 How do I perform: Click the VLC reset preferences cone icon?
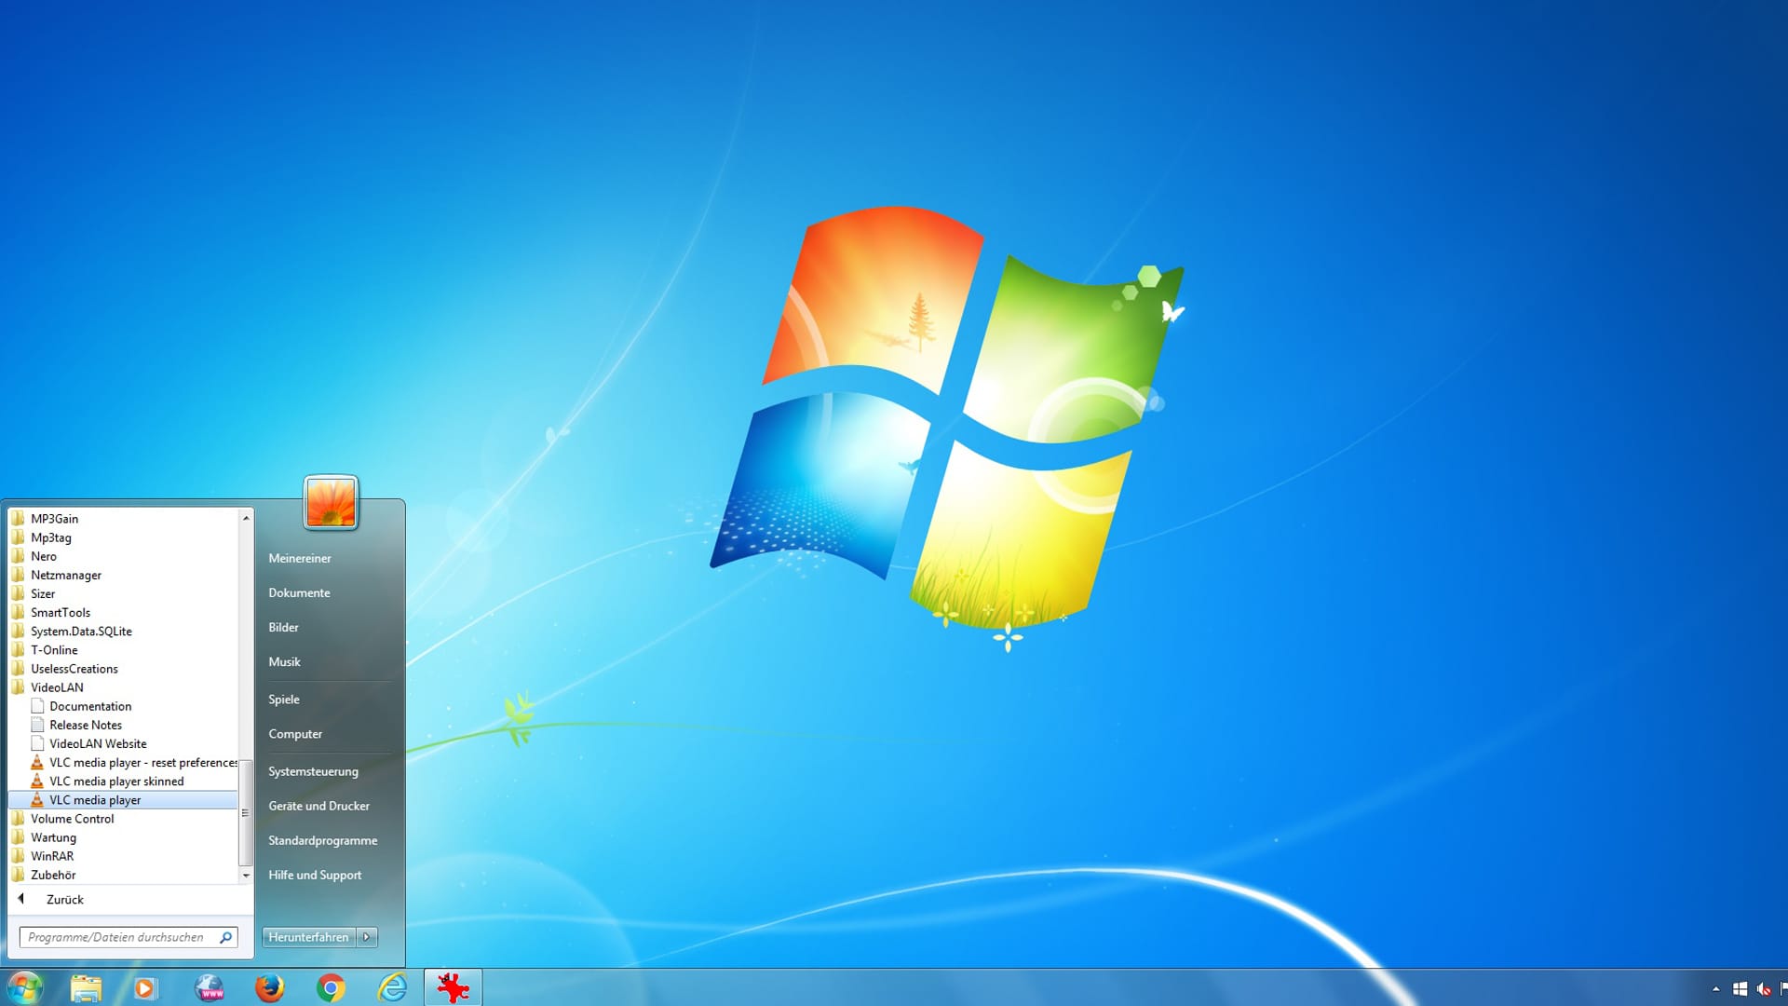pos(37,763)
